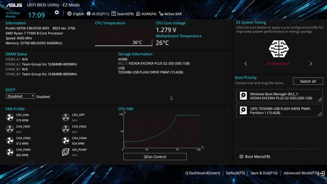Viewport: 327px width, 184px height.
Task: Click Save & Exit(F10)
Action: [x=264, y=173]
